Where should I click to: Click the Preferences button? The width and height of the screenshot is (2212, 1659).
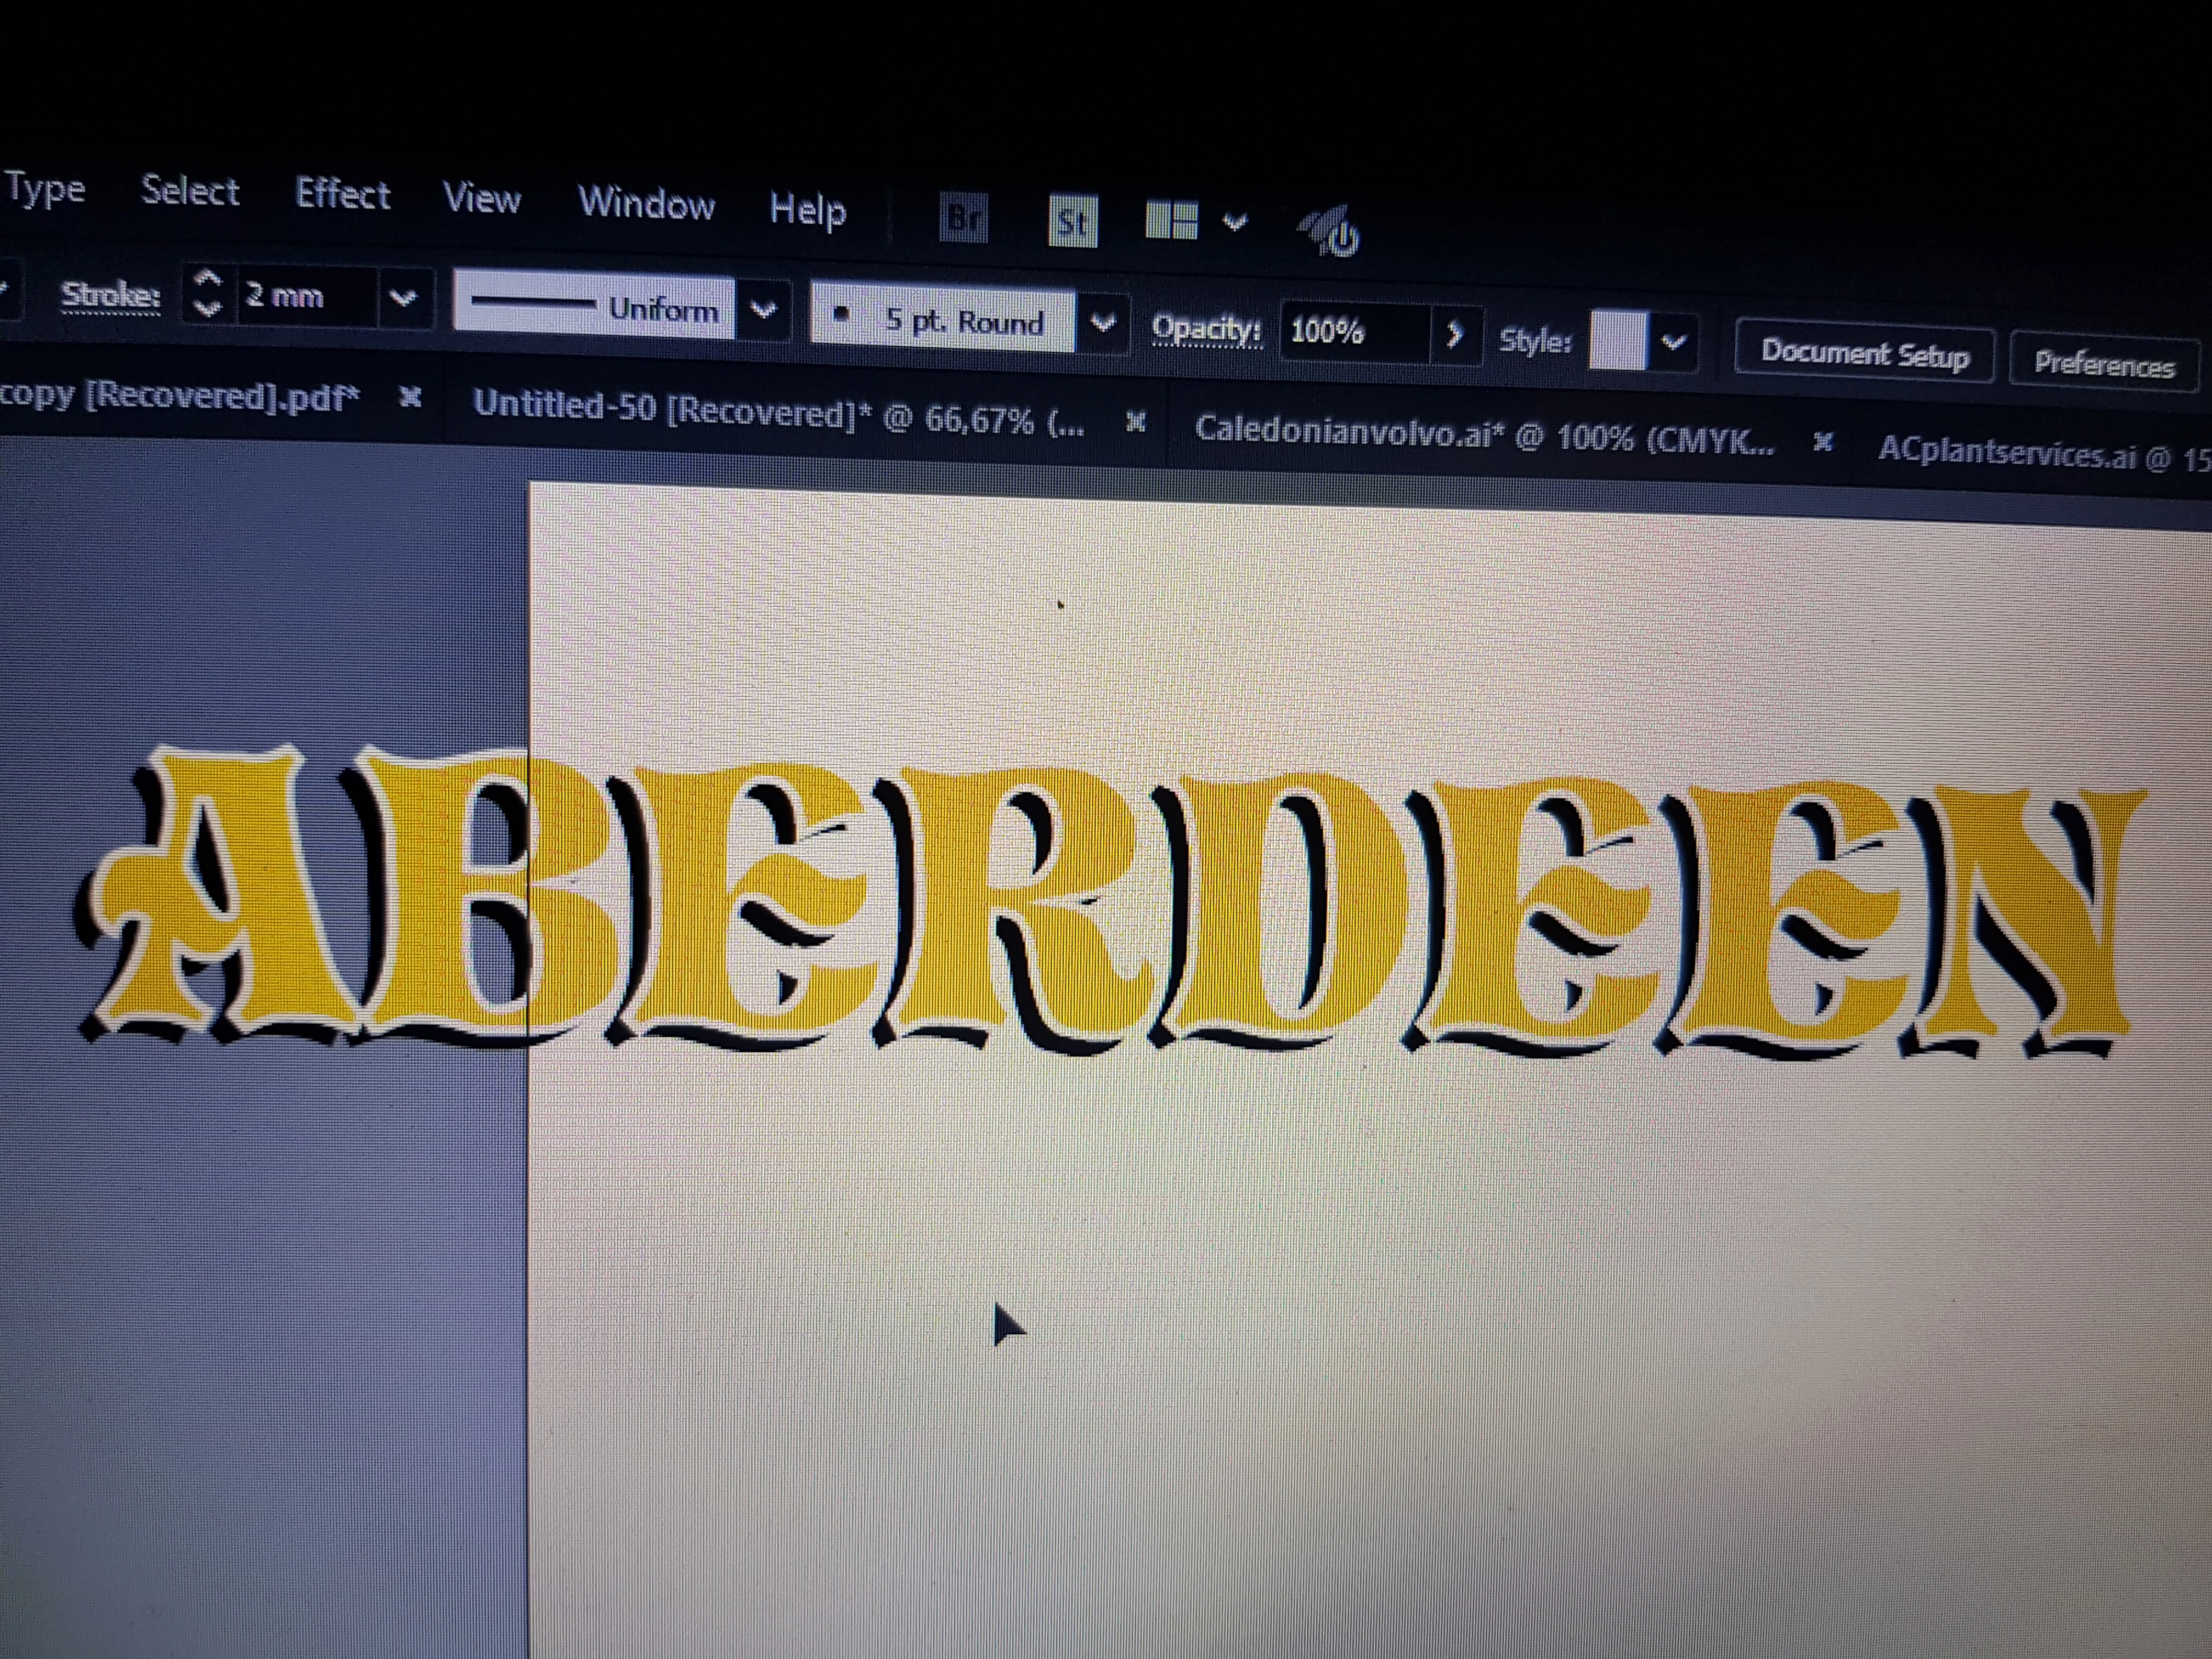[x=2104, y=364]
